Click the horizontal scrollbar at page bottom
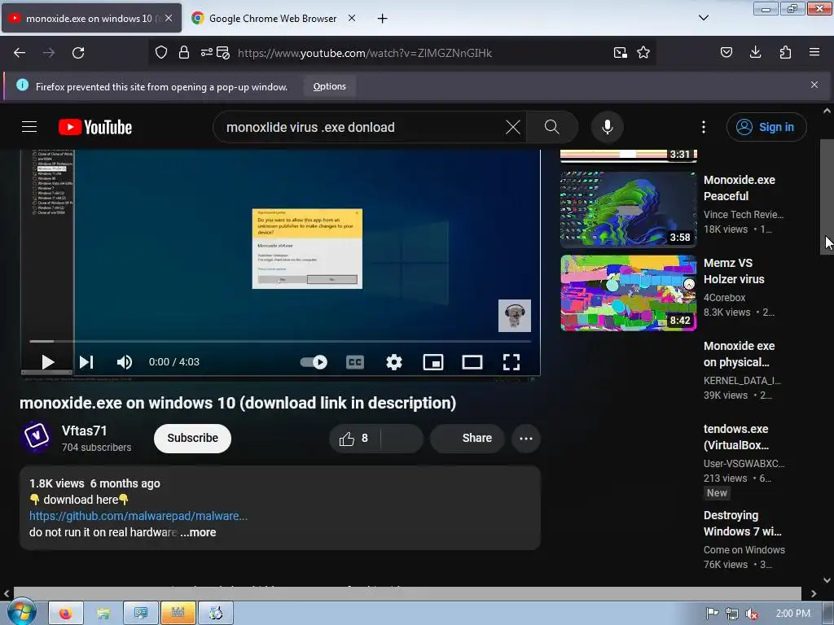 point(407,593)
